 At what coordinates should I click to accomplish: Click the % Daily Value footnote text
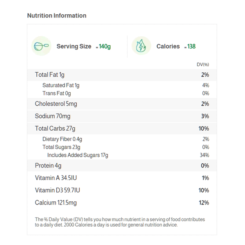[120, 222]
